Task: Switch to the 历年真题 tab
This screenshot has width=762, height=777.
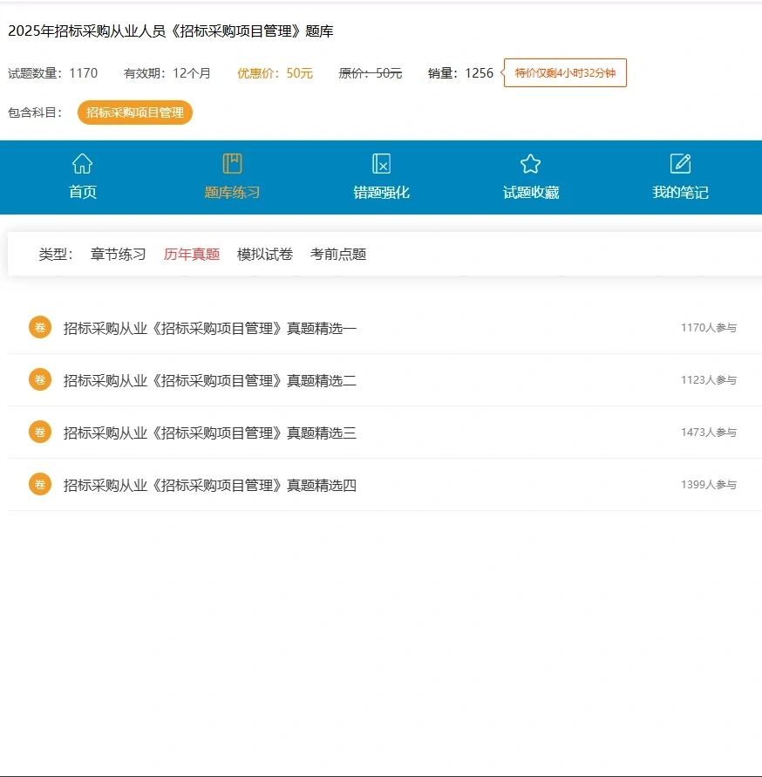Action: pyautogui.click(x=191, y=254)
